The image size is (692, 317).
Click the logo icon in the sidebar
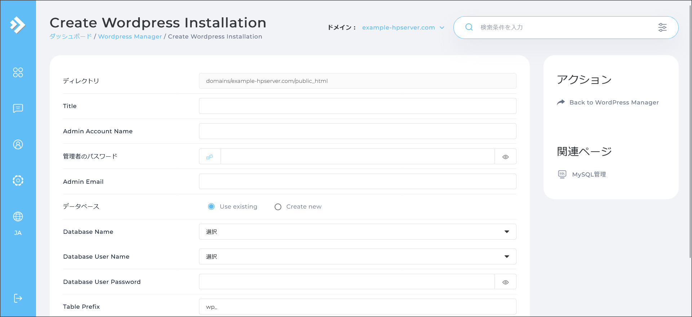(x=18, y=25)
